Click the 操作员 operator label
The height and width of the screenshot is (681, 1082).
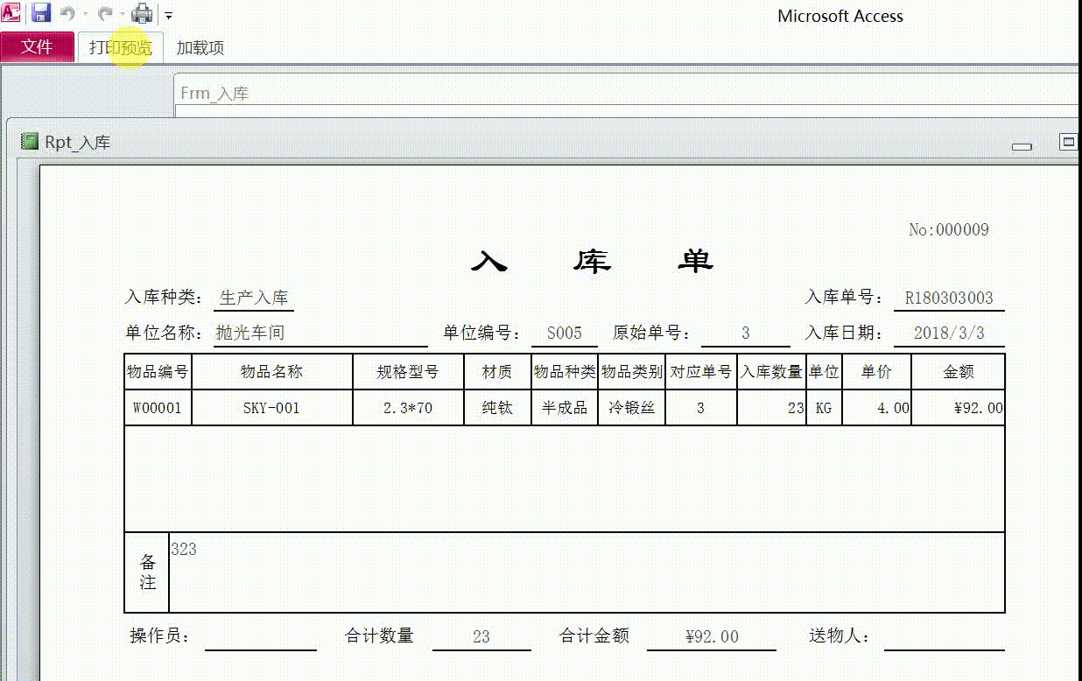pyautogui.click(x=160, y=636)
